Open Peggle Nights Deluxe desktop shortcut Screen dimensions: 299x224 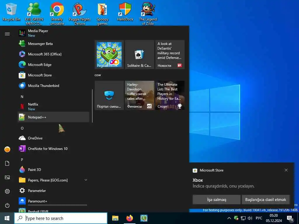[80, 14]
